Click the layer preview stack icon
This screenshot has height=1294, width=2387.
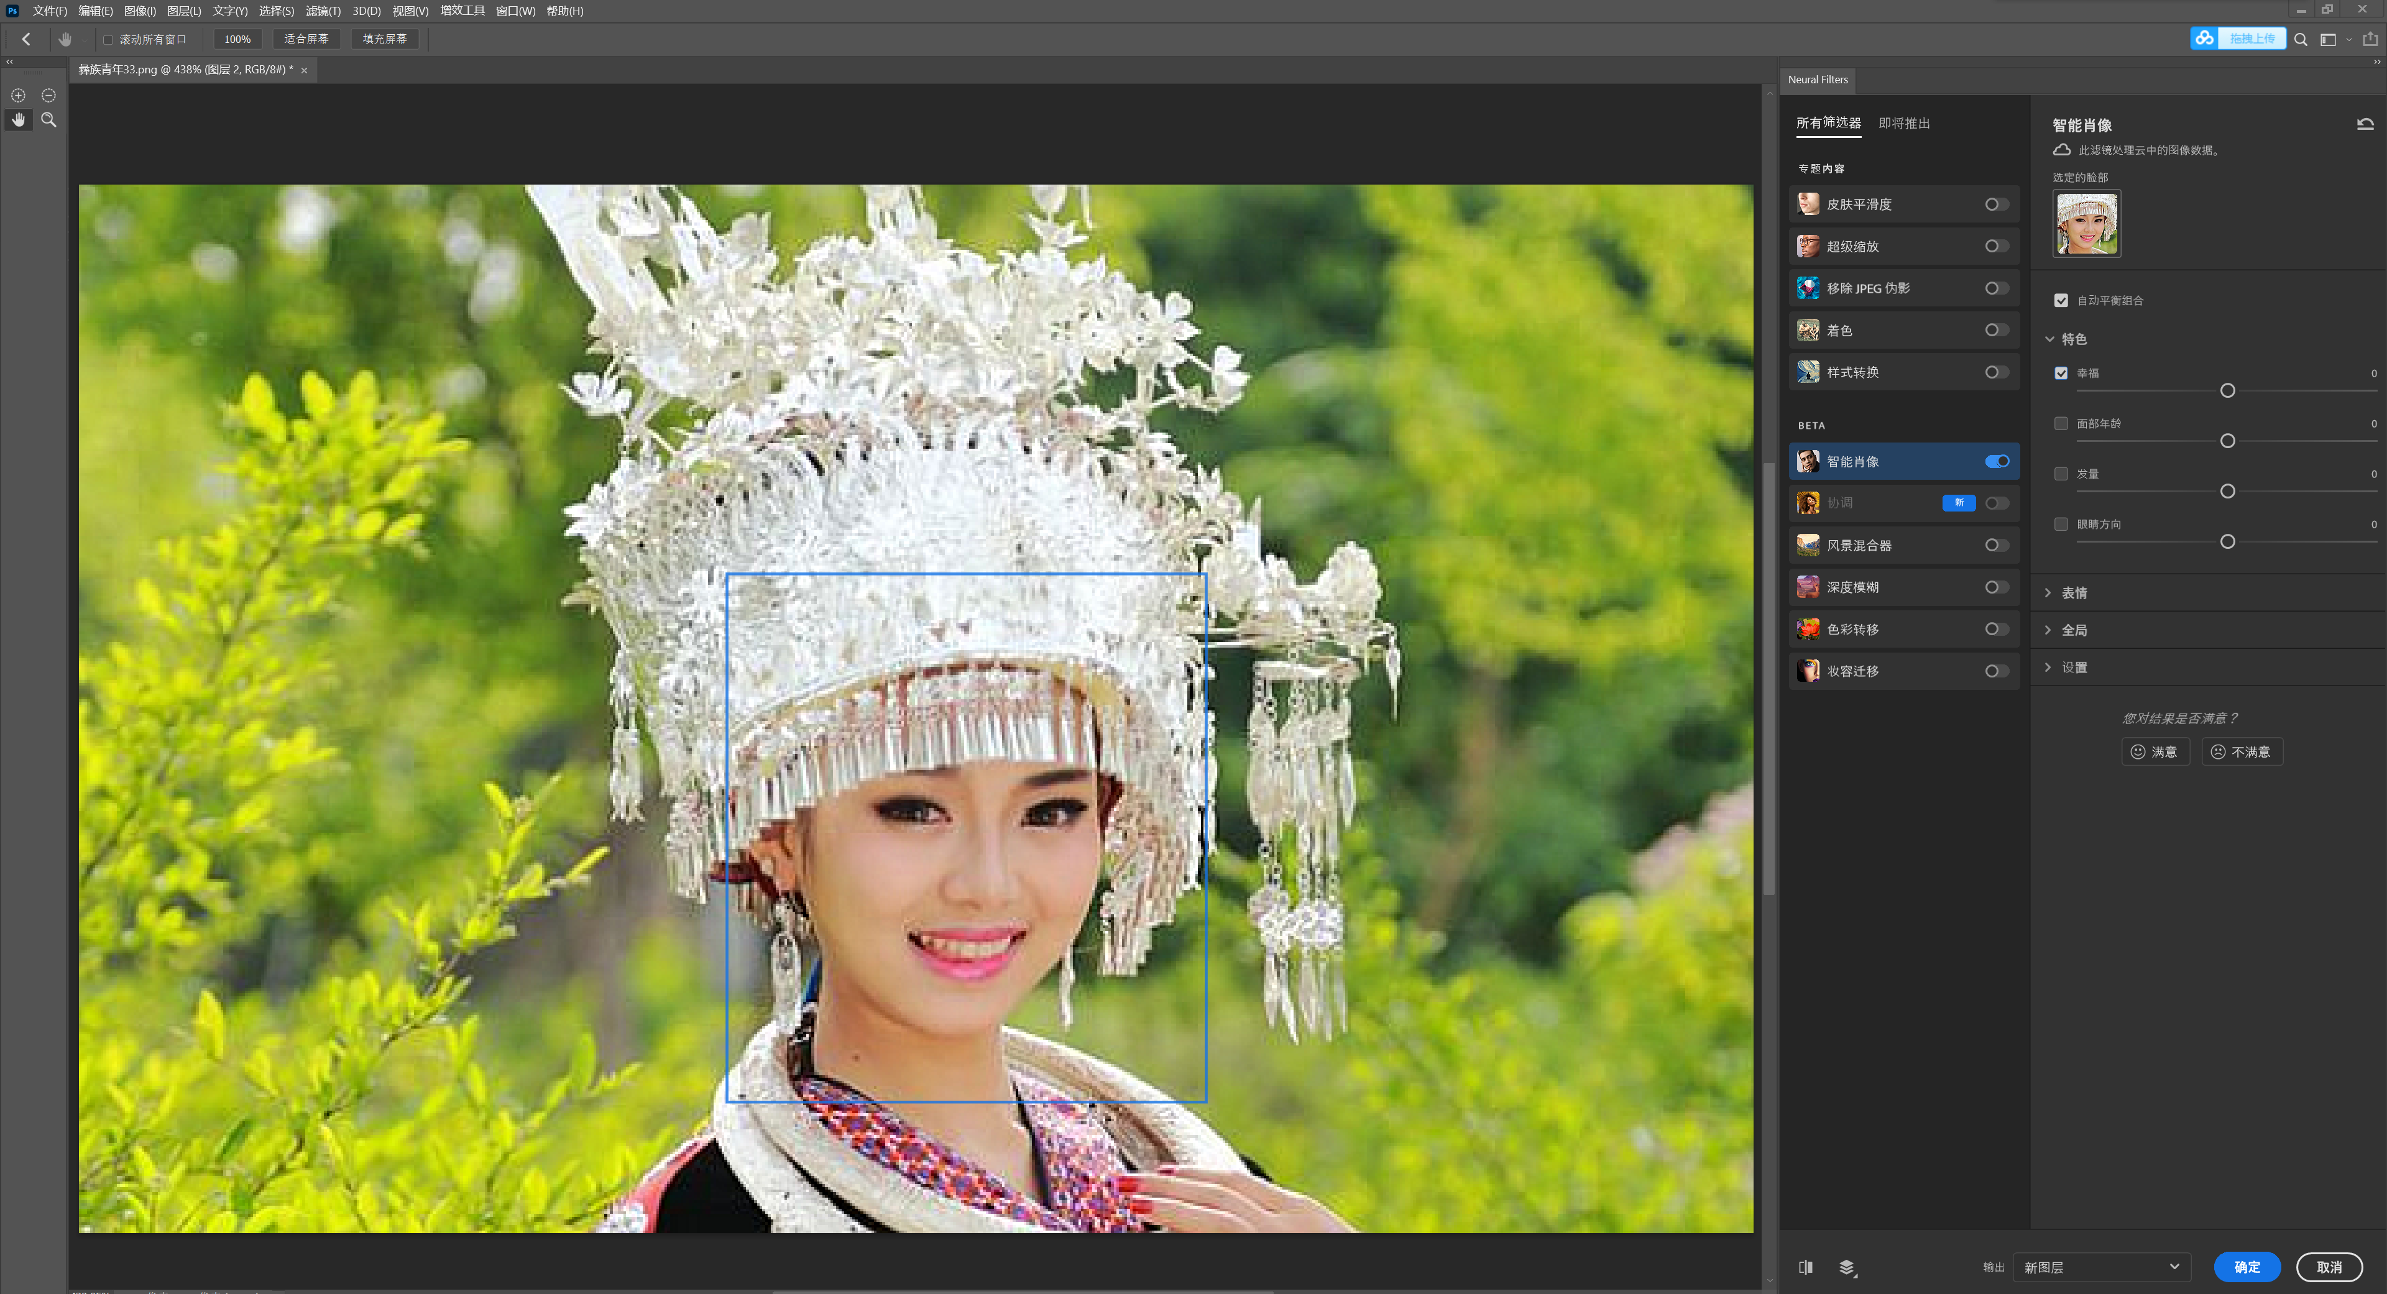click(1847, 1267)
